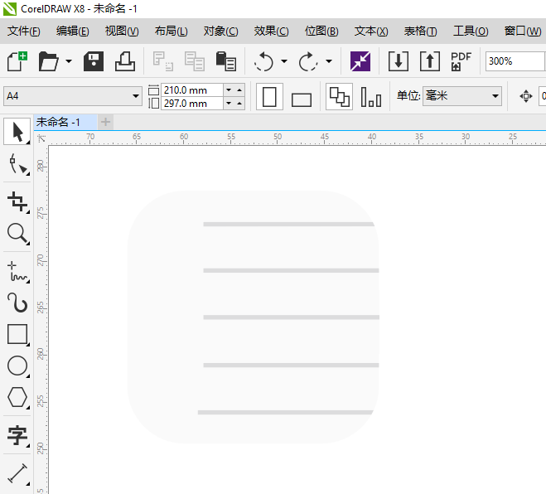Select the Polygon tool
This screenshot has width=546, height=494.
[17, 397]
